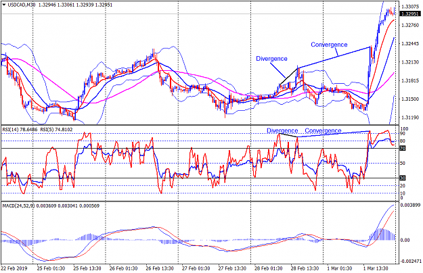
Task: Select the Divergence label in the price chart
Action: (x=271, y=59)
